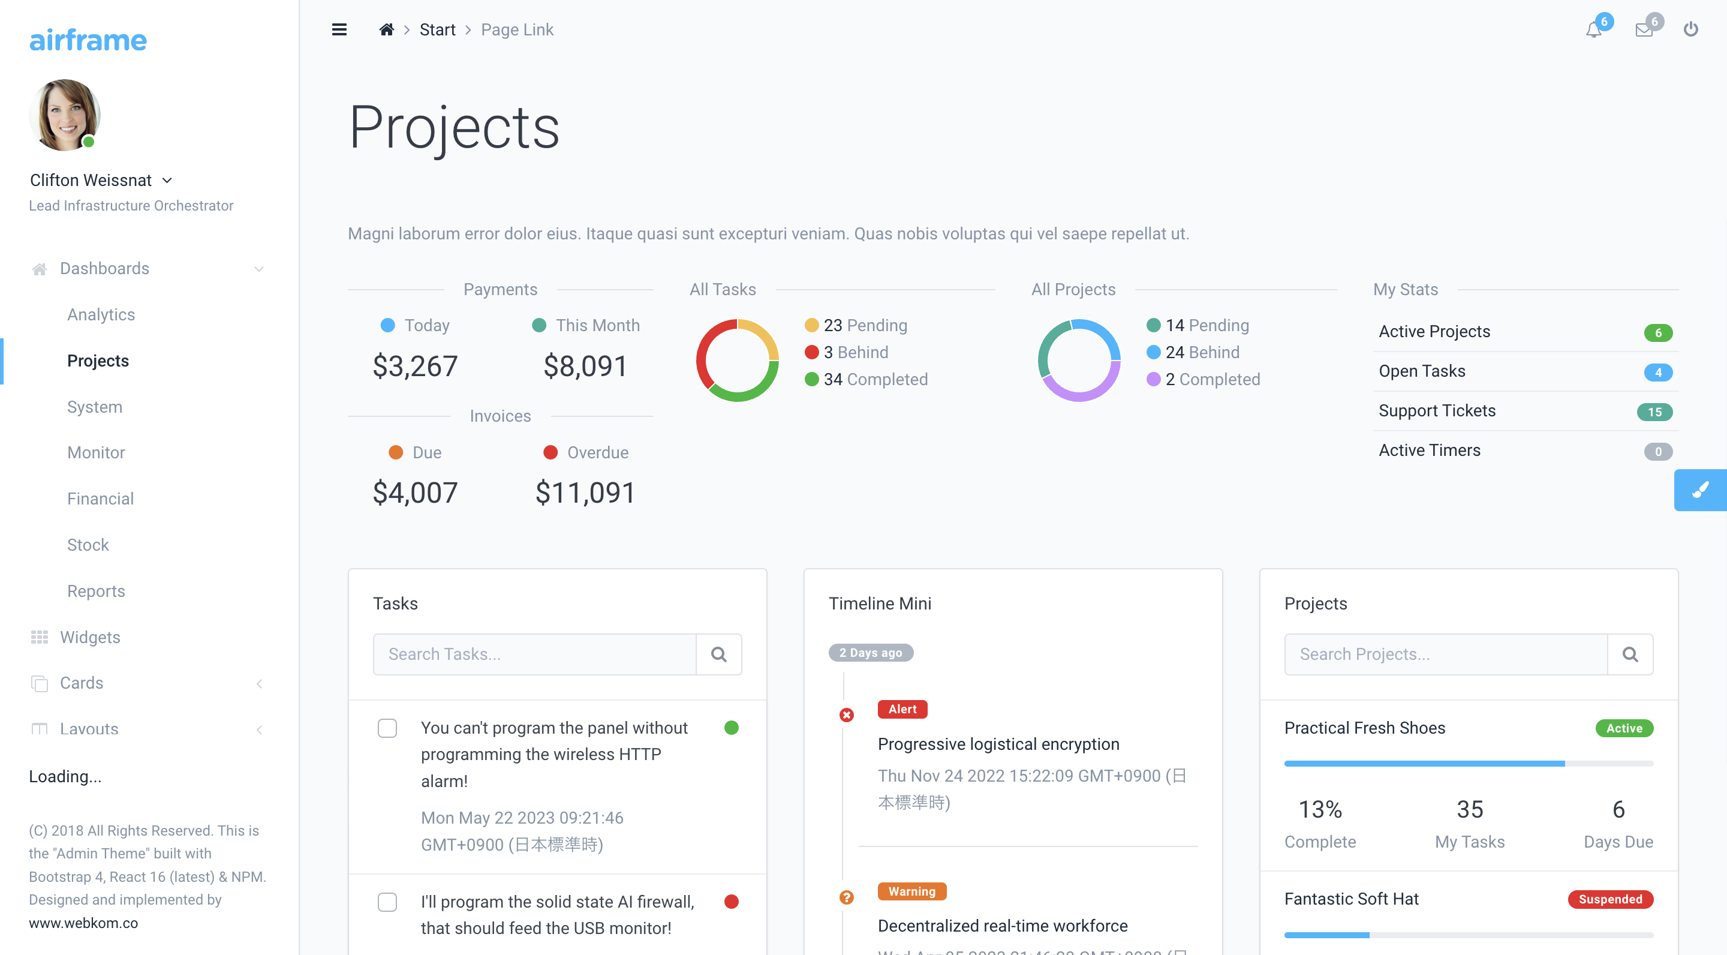Focus the Search Tasks input field

(534, 654)
